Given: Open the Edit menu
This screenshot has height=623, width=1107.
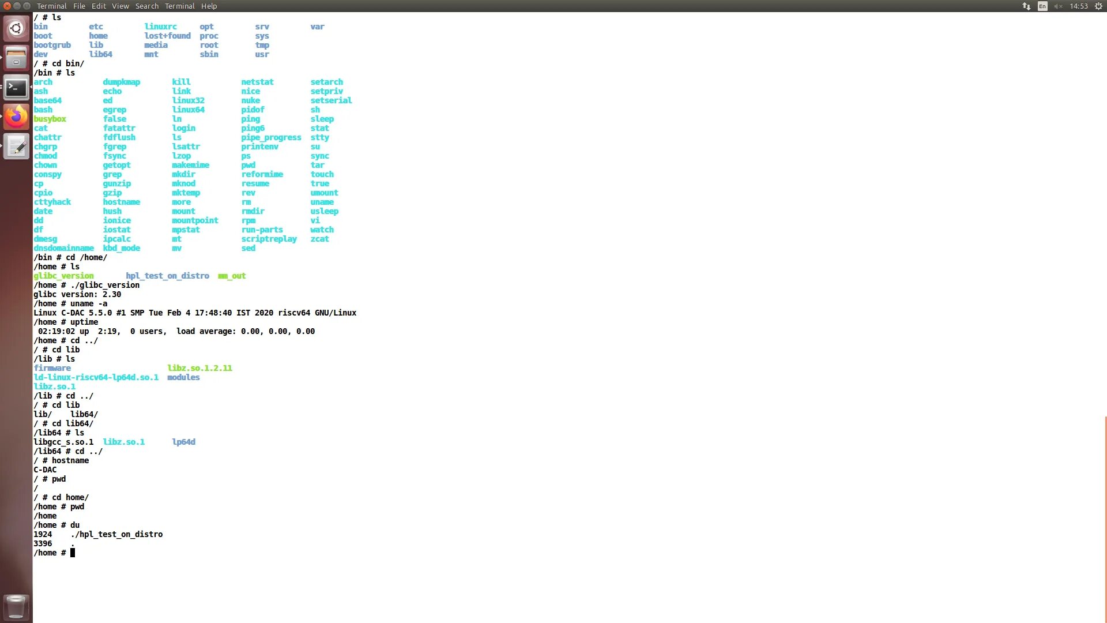Looking at the screenshot, I should pyautogui.click(x=99, y=6).
